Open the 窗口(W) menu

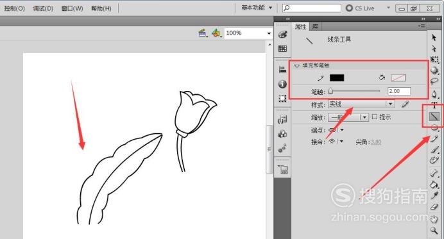coord(72,8)
